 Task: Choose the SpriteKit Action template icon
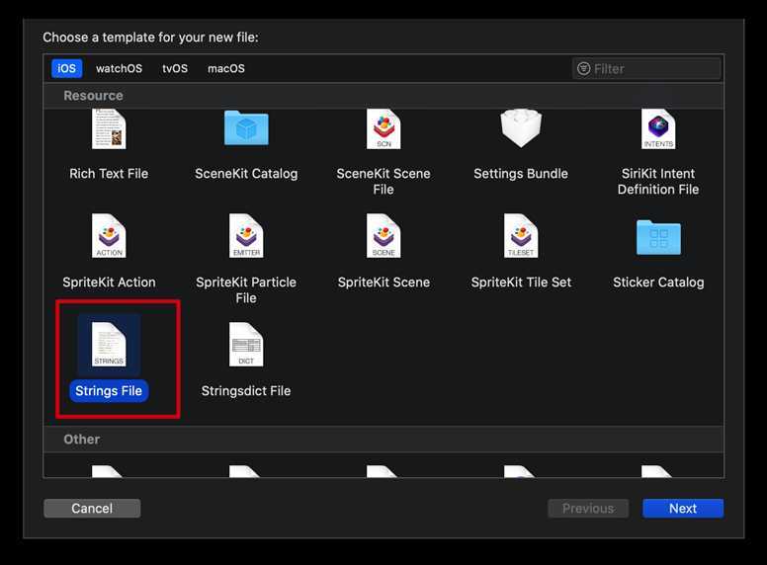pos(109,235)
